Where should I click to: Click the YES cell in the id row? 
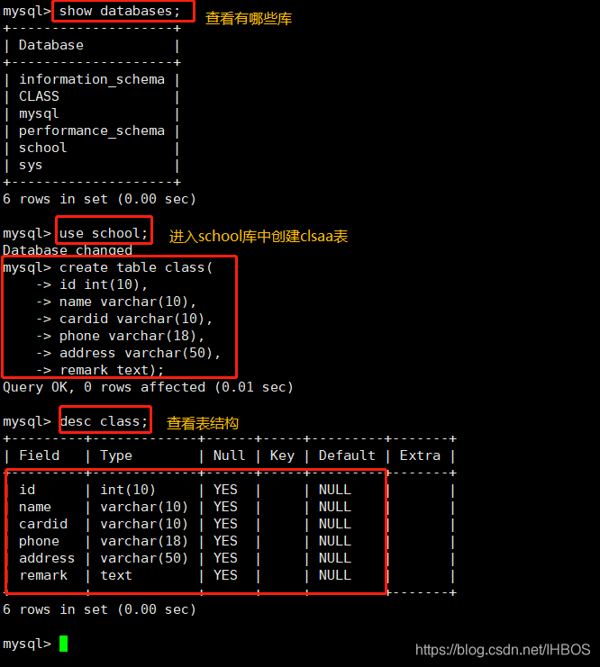[x=225, y=490]
